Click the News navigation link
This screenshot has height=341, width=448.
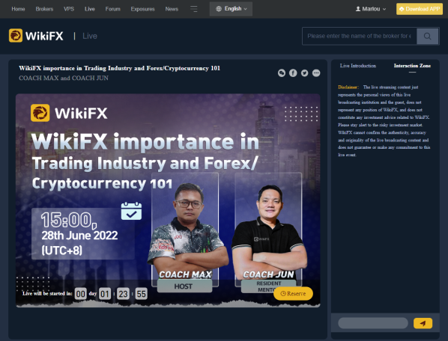[x=172, y=9]
